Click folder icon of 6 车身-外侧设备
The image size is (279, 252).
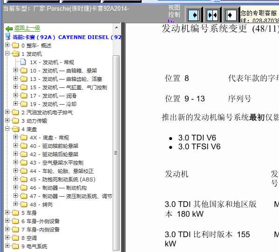[15, 221]
